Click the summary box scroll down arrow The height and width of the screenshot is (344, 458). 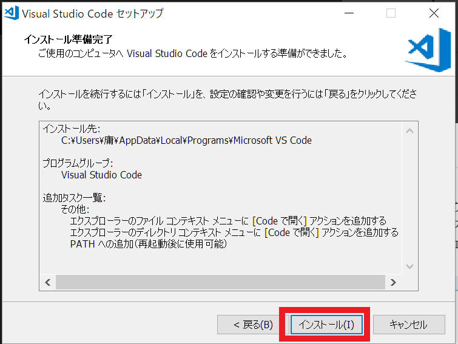click(x=410, y=266)
